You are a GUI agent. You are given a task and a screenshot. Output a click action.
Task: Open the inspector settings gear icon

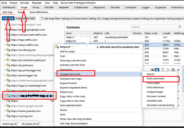[173, 70]
